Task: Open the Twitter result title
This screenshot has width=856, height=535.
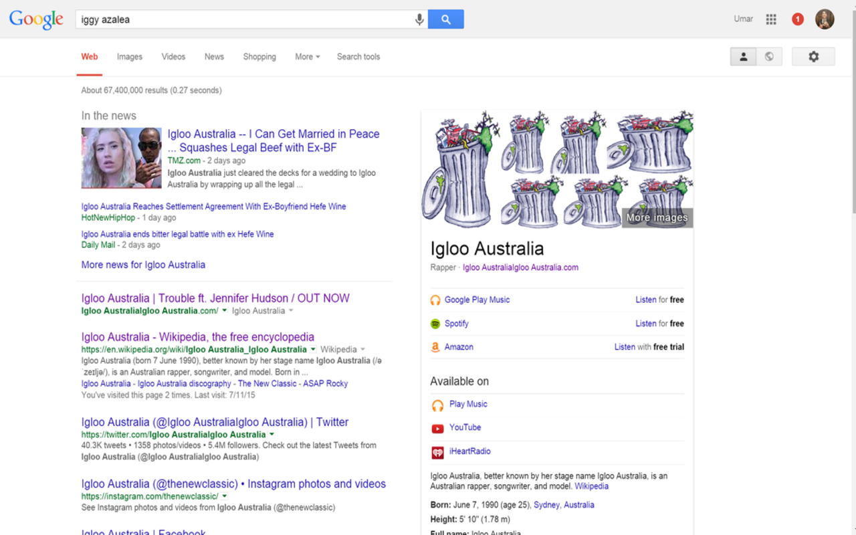Action: pos(215,422)
